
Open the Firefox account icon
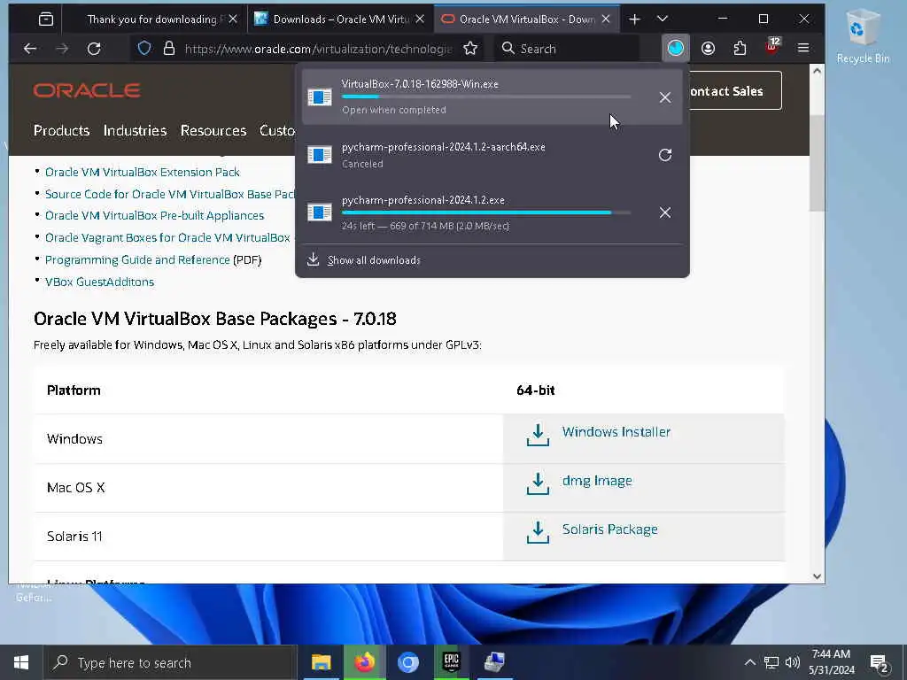click(x=708, y=49)
